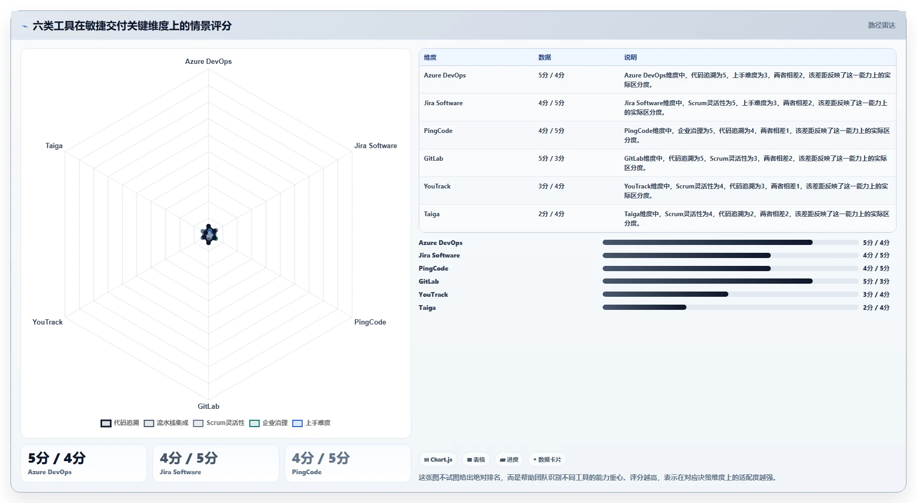Click the Azure DevOps radar axis label

pos(209,61)
